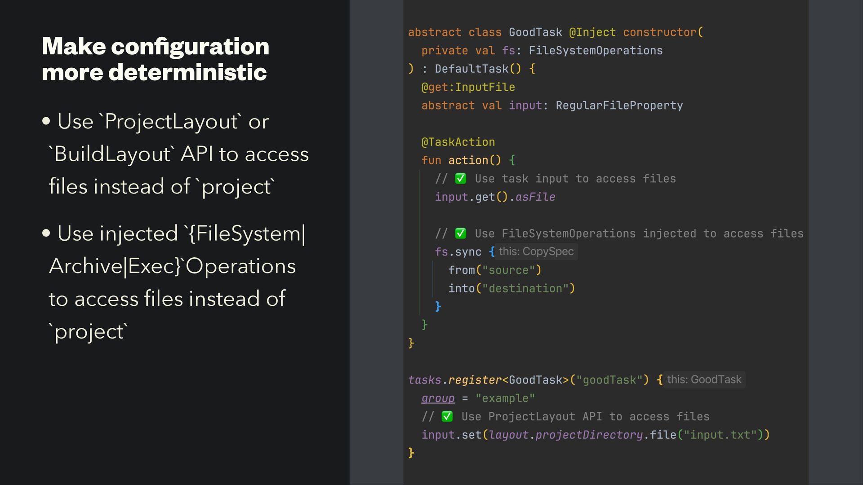Click the '@TaskAction' annotation
Viewport: 863px width, 485px height.
point(458,142)
